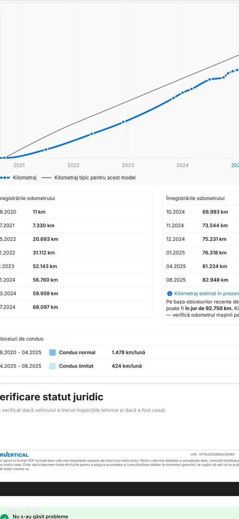Viewport: 239px width, 519px height.
Task: Click the 1.478 km/lună value
Action: 129,353
